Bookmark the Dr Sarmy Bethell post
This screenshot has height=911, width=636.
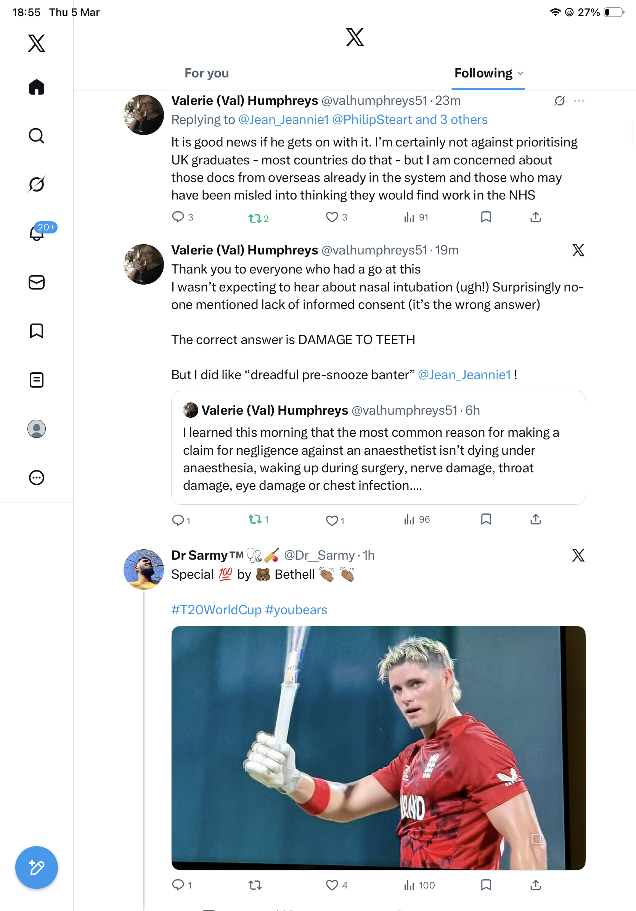(x=486, y=884)
